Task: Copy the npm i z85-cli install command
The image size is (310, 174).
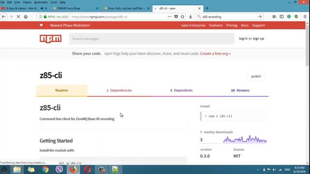Action: (x=233, y=116)
